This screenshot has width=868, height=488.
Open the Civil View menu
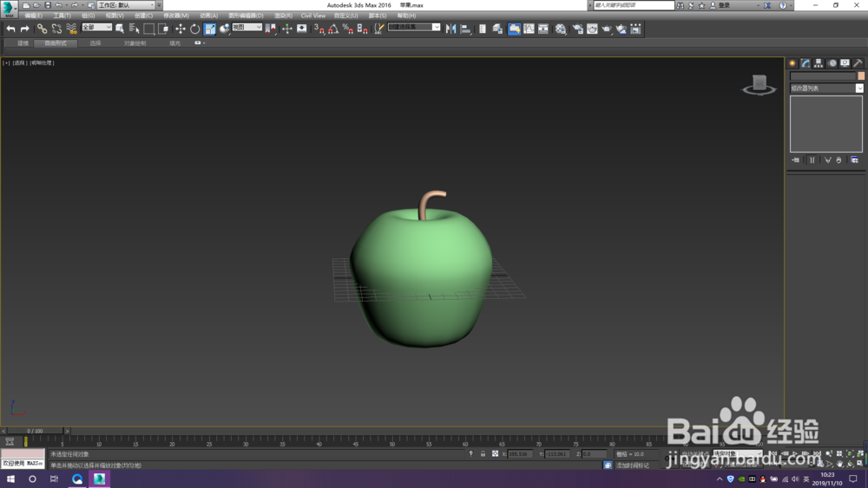(313, 16)
